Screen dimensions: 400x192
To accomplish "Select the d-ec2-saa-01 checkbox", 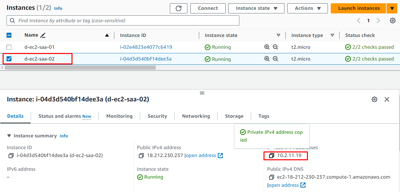I will (9, 47).
